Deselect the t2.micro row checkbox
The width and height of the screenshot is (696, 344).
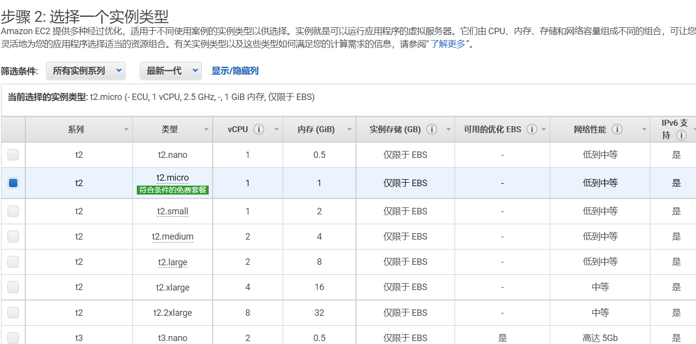(13, 183)
